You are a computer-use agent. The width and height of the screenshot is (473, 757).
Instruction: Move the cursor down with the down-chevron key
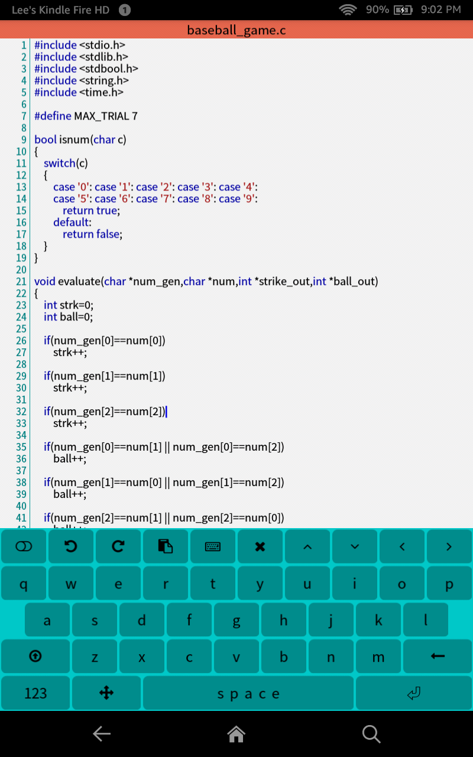pos(355,546)
